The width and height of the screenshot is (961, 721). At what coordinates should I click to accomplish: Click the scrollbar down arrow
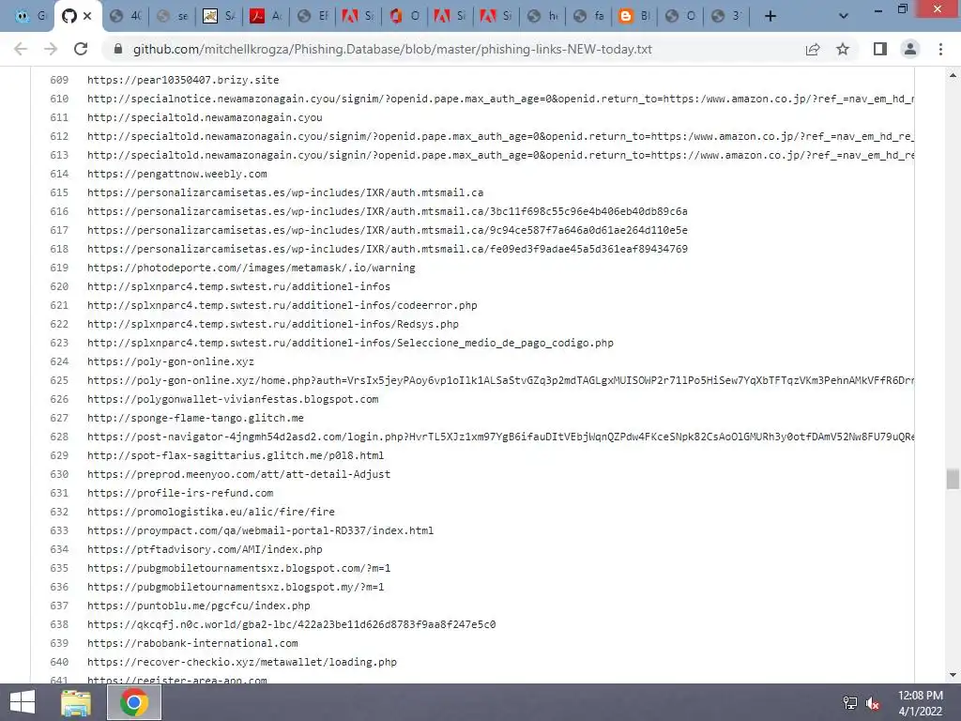pos(953,675)
